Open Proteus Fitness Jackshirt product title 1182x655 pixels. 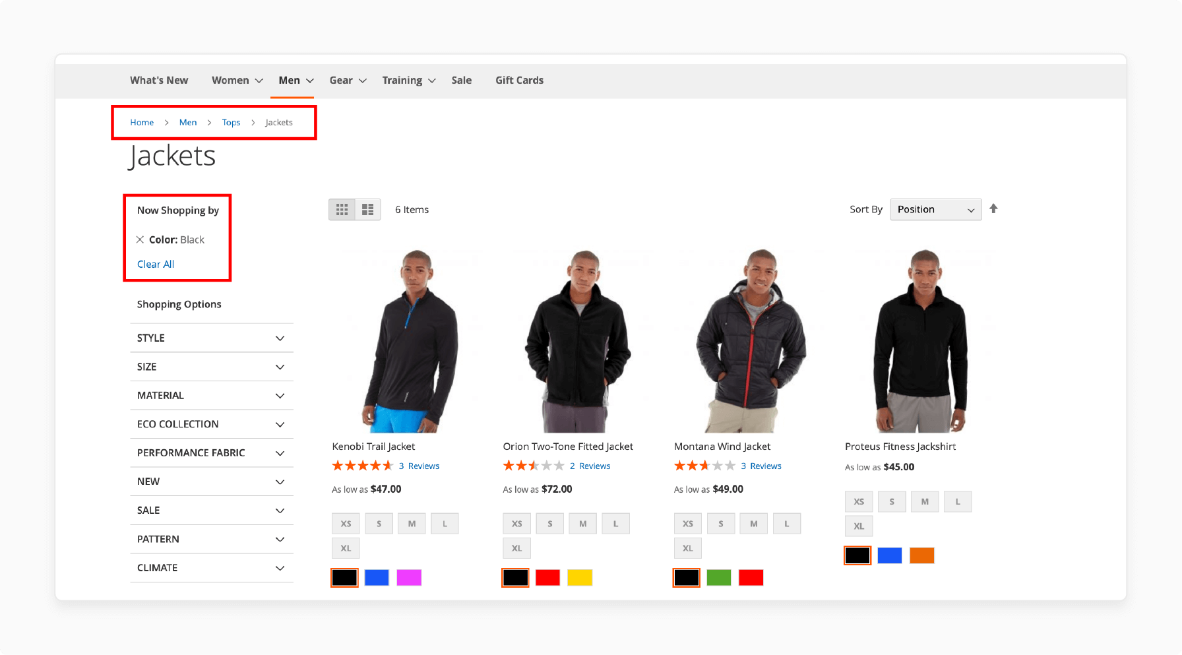(x=900, y=447)
